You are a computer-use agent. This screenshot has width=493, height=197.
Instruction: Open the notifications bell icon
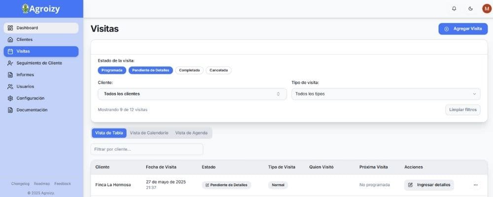pos(454,8)
